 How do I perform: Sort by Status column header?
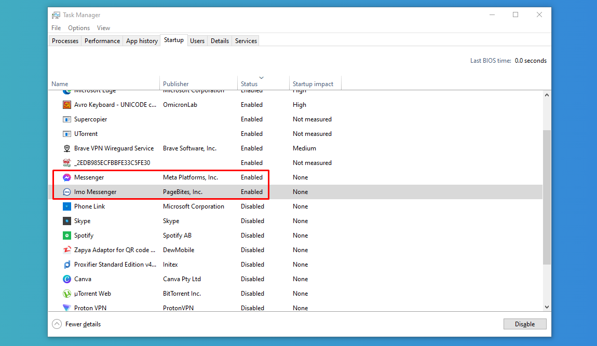pyautogui.click(x=249, y=84)
